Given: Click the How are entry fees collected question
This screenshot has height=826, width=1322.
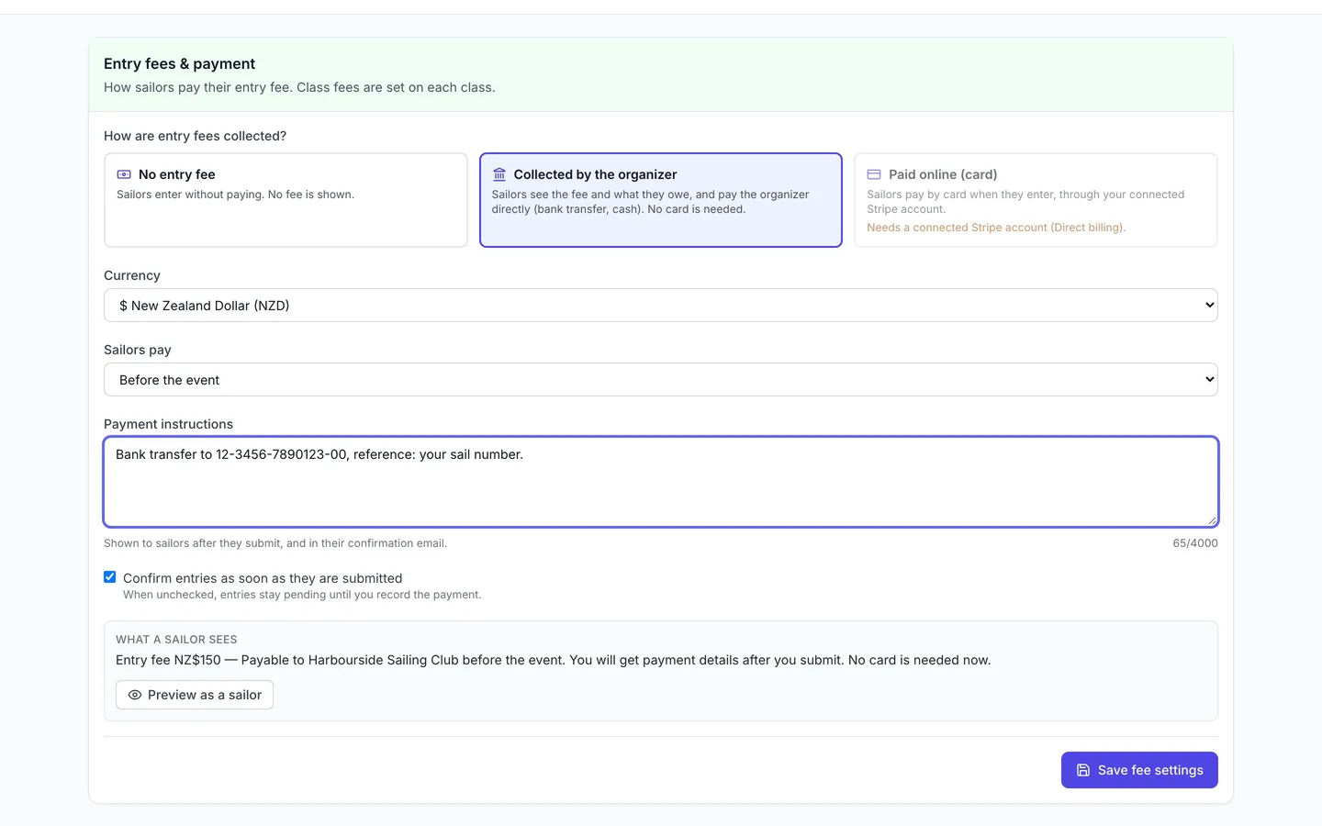Looking at the screenshot, I should tap(195, 136).
